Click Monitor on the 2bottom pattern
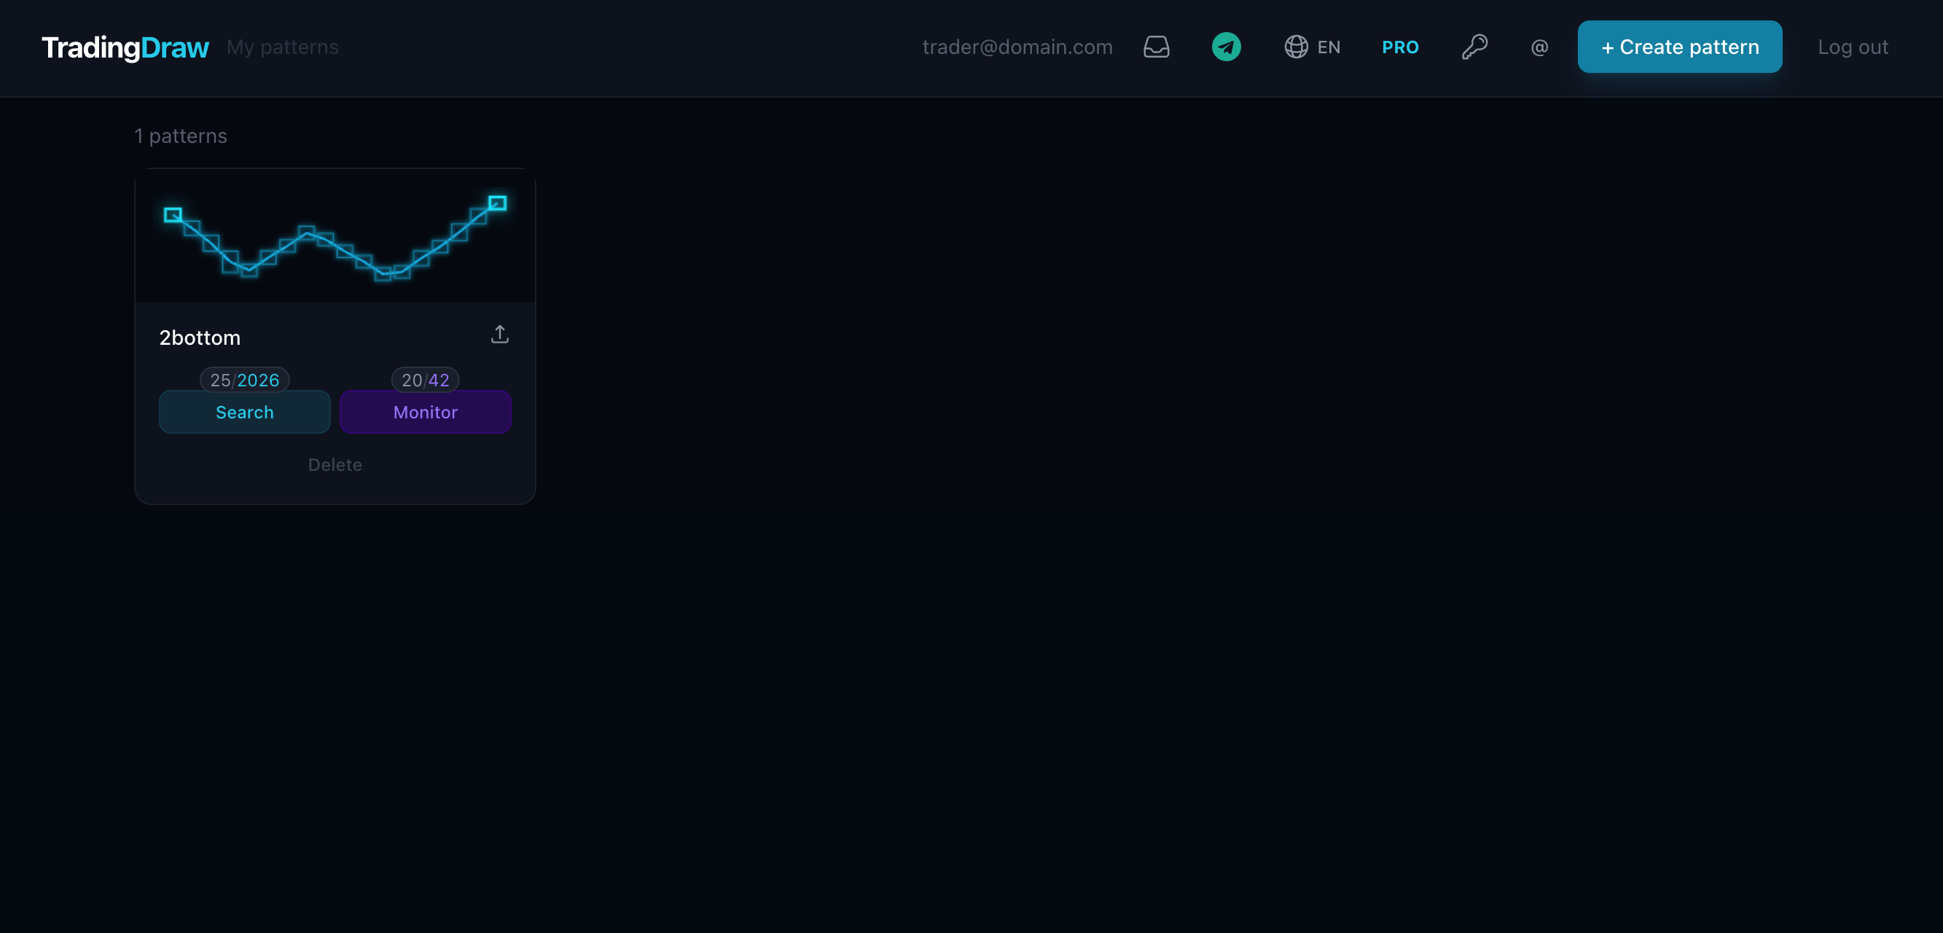The width and height of the screenshot is (1943, 933). coord(426,412)
